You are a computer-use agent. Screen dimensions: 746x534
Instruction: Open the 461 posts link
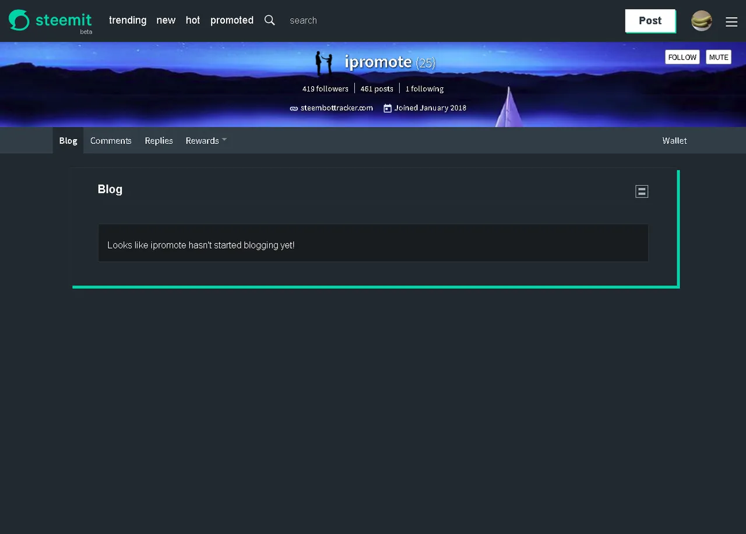coord(377,89)
